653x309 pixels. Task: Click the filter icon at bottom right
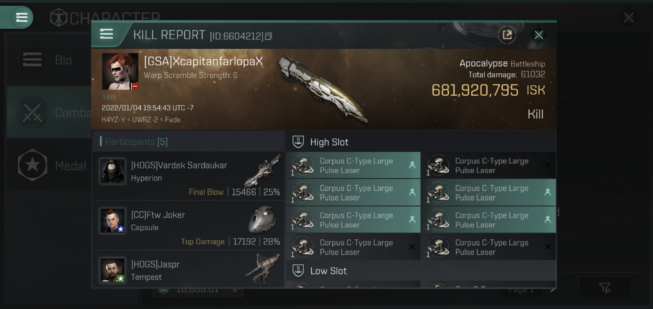pos(605,288)
